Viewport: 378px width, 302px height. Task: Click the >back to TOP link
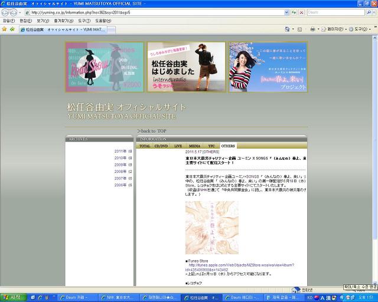point(152,131)
